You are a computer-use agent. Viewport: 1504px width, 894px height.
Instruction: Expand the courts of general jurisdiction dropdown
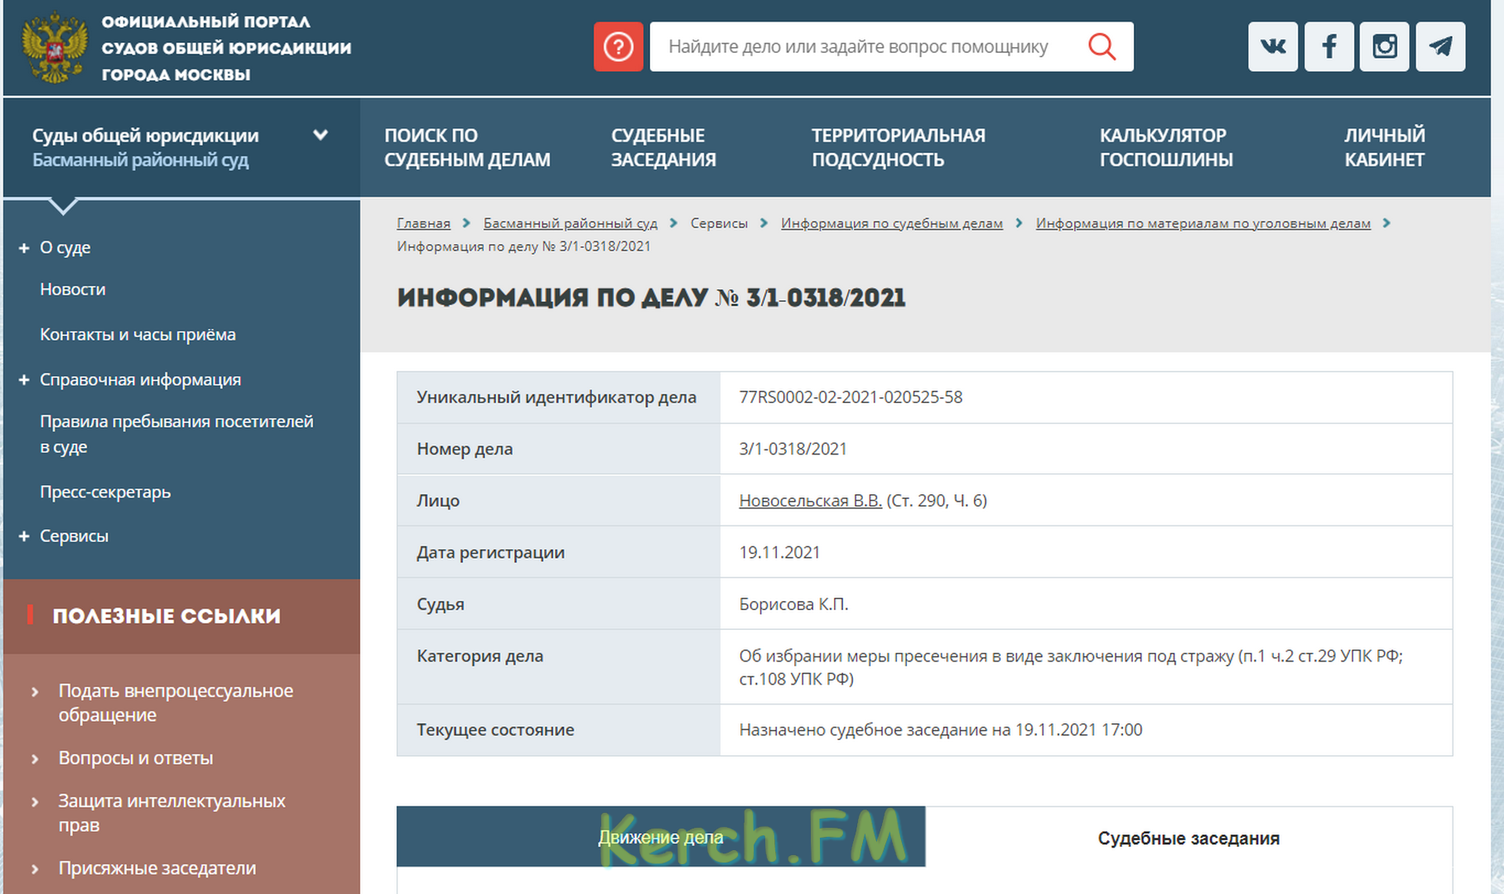(321, 135)
